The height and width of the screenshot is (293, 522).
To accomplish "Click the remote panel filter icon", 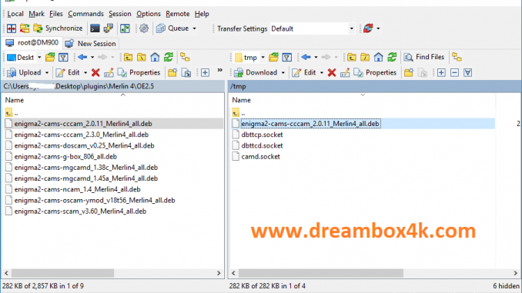I will [287, 57].
